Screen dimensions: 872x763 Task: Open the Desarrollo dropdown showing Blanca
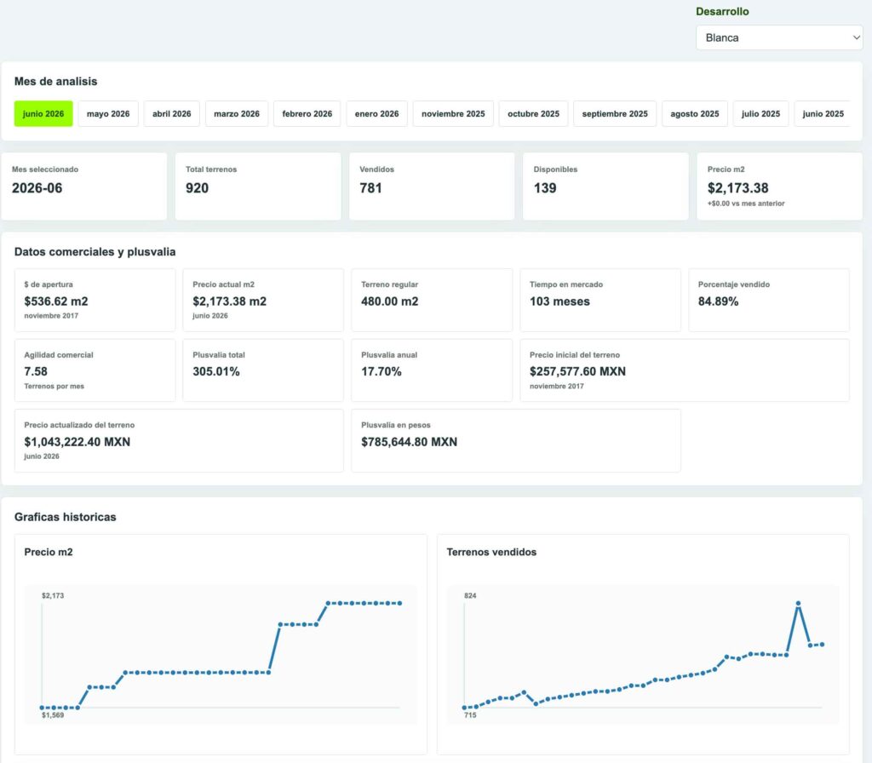[778, 37]
